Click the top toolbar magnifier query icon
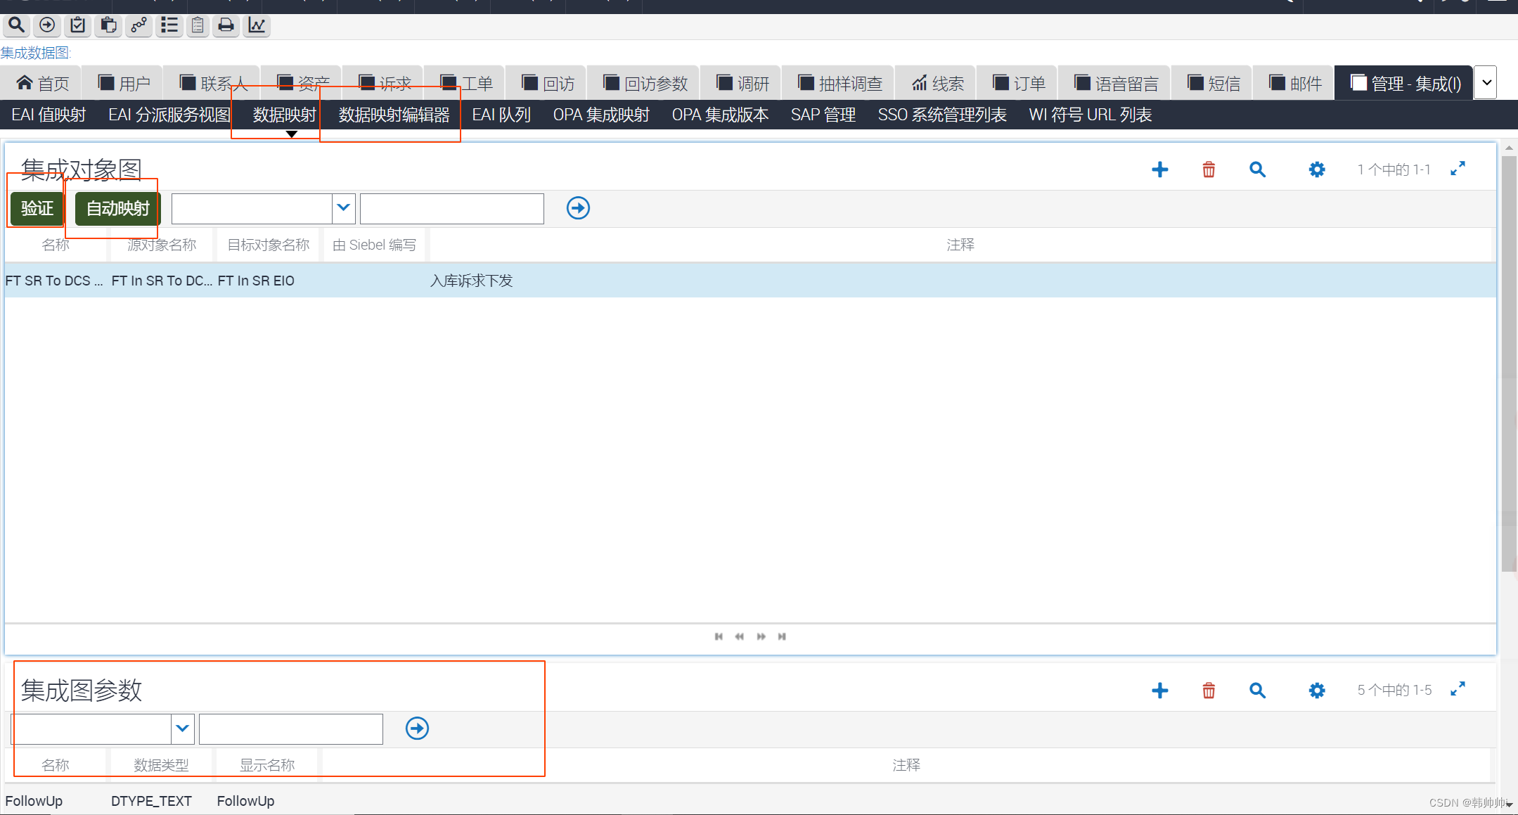The width and height of the screenshot is (1518, 815). point(16,25)
